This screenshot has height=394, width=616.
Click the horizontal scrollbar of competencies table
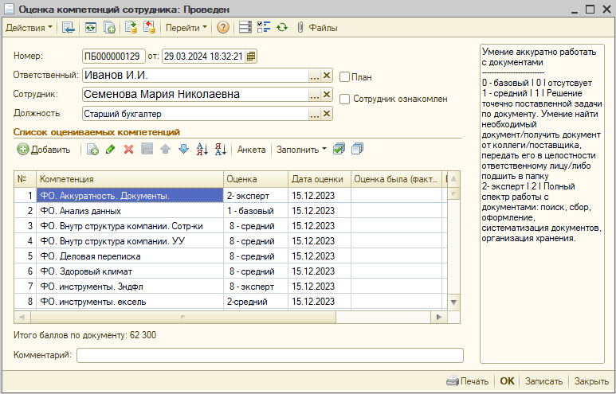click(230, 317)
